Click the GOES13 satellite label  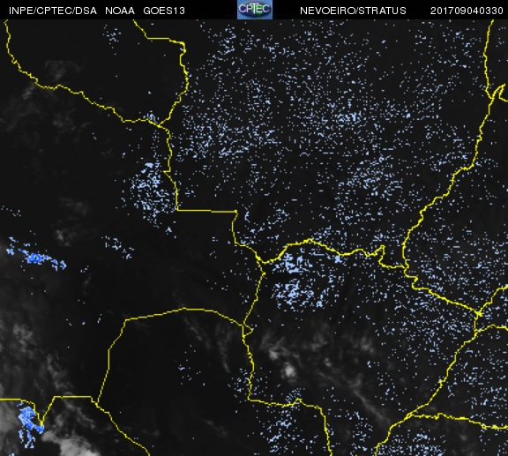164,11
